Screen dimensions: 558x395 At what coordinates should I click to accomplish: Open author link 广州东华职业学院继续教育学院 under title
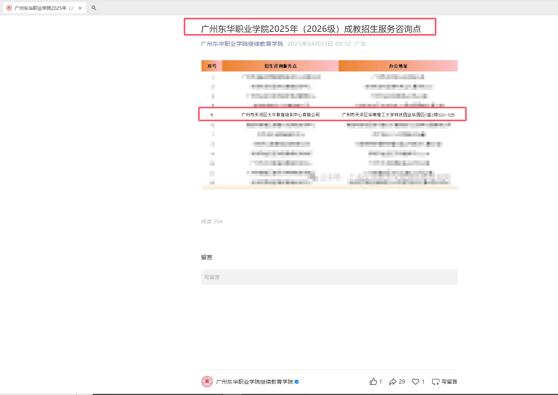click(242, 44)
